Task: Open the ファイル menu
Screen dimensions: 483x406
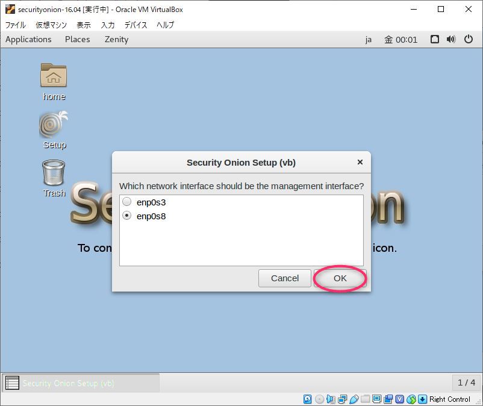Action: point(16,25)
